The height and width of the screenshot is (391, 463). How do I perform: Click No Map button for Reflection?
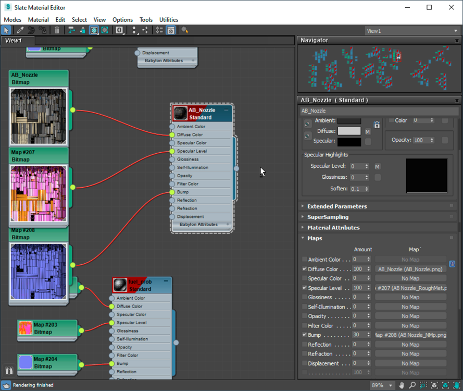click(410, 345)
